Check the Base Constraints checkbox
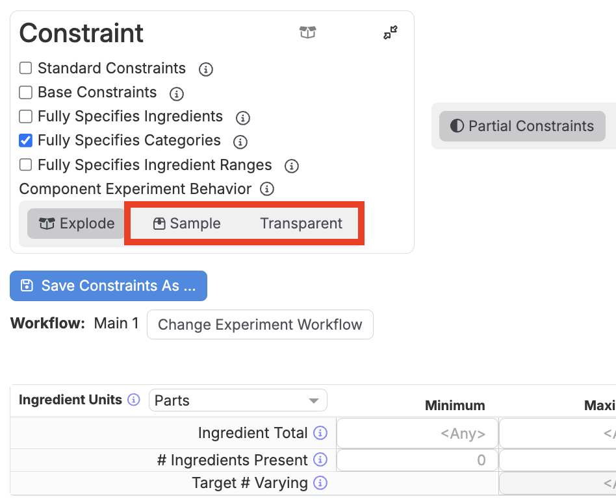 [x=26, y=93]
